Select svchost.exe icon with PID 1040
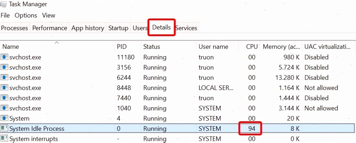This screenshot has width=356, height=143. click(5, 108)
